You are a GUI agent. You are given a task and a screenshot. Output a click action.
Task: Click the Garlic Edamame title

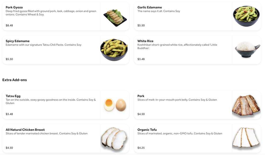(x=149, y=7)
